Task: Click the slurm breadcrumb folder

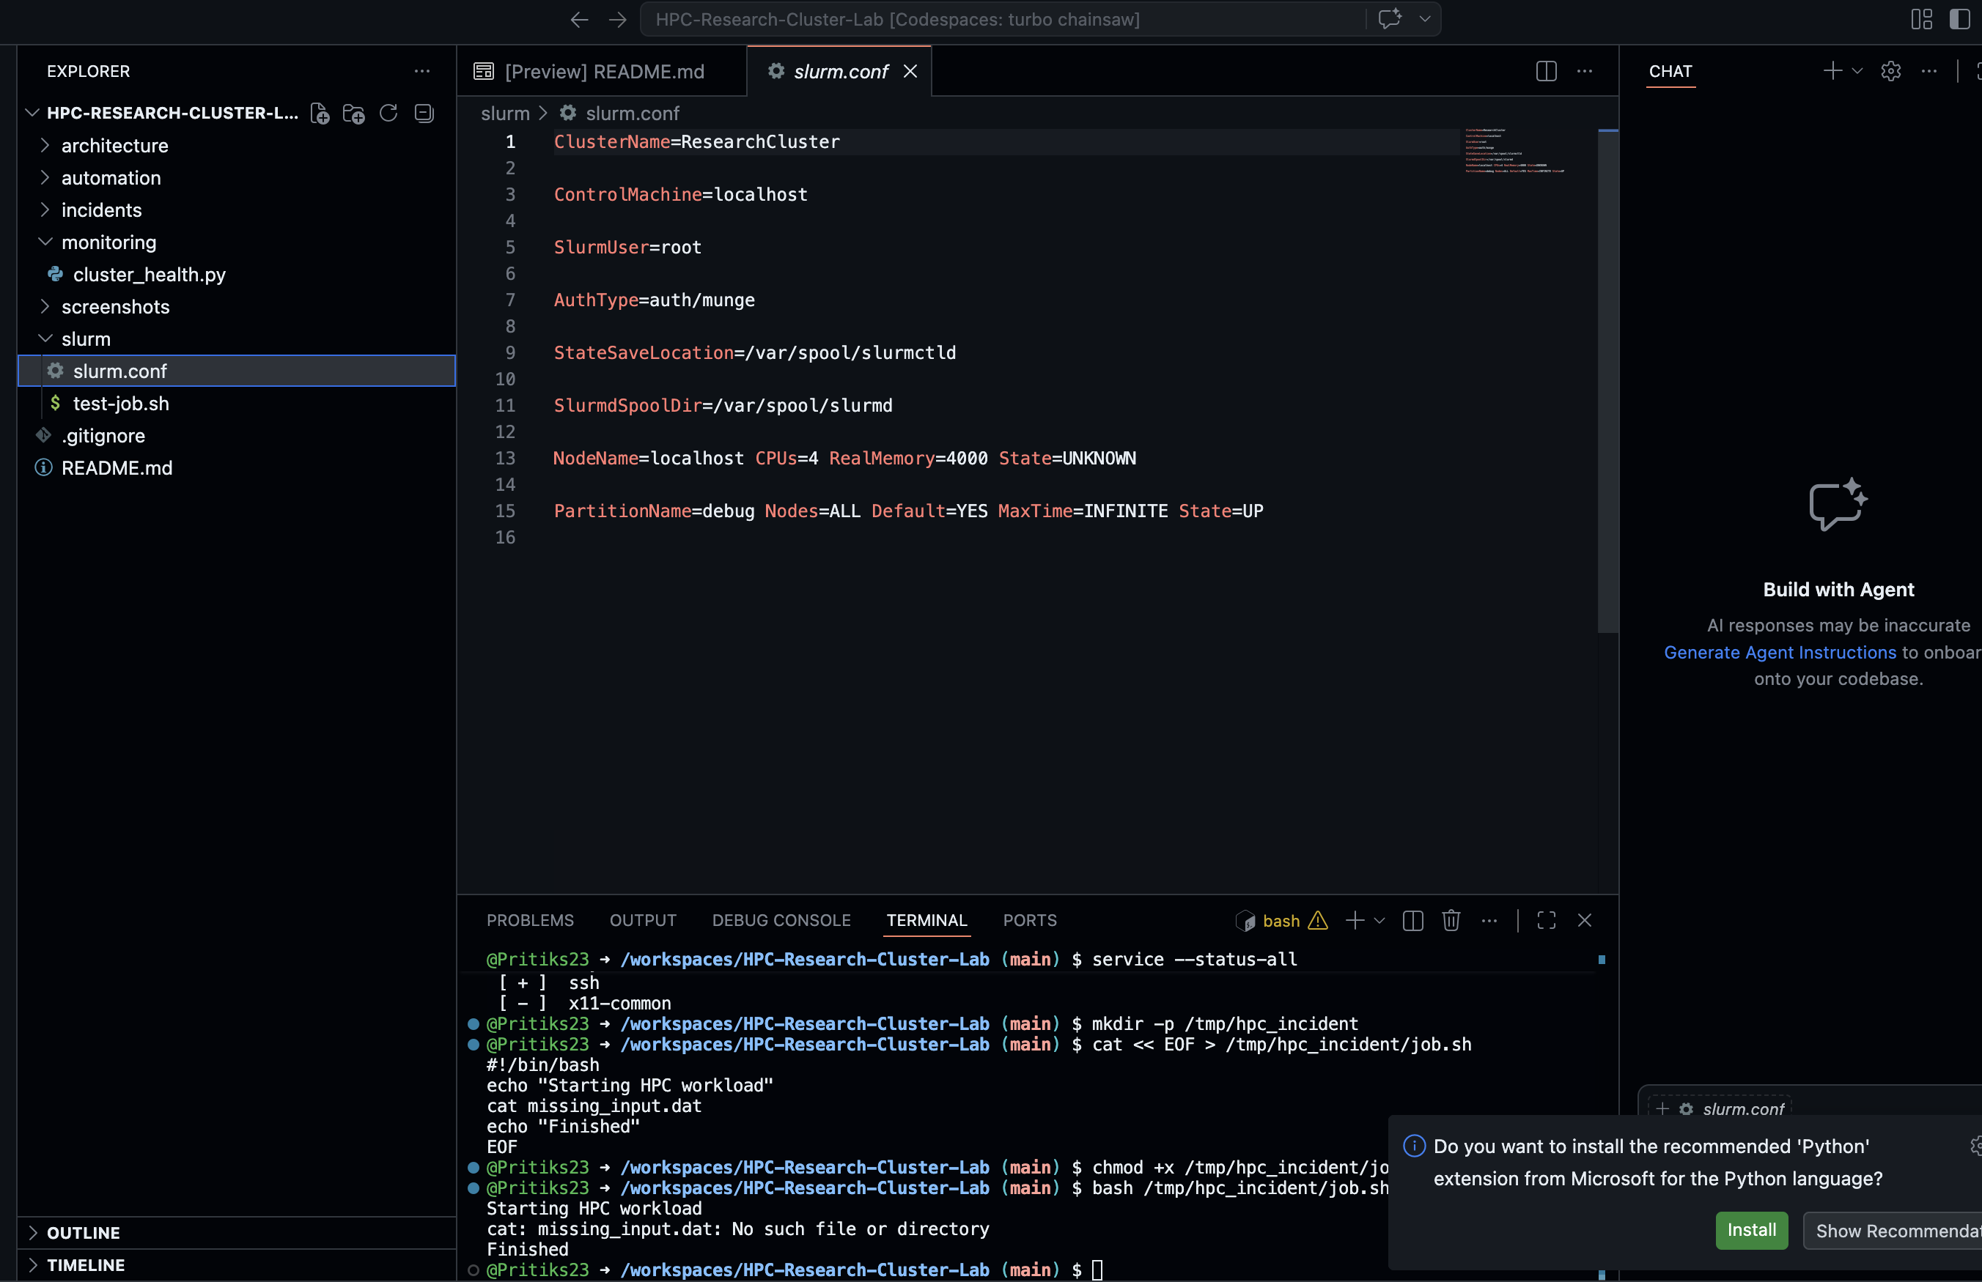Action: click(x=504, y=114)
